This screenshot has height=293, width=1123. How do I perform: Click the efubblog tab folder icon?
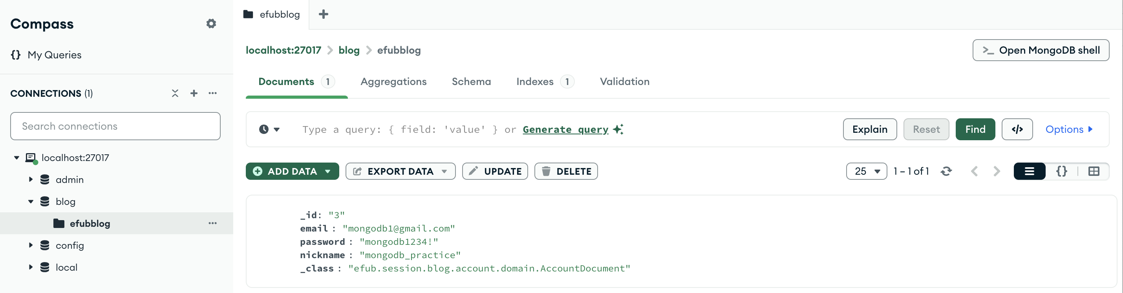(x=249, y=14)
